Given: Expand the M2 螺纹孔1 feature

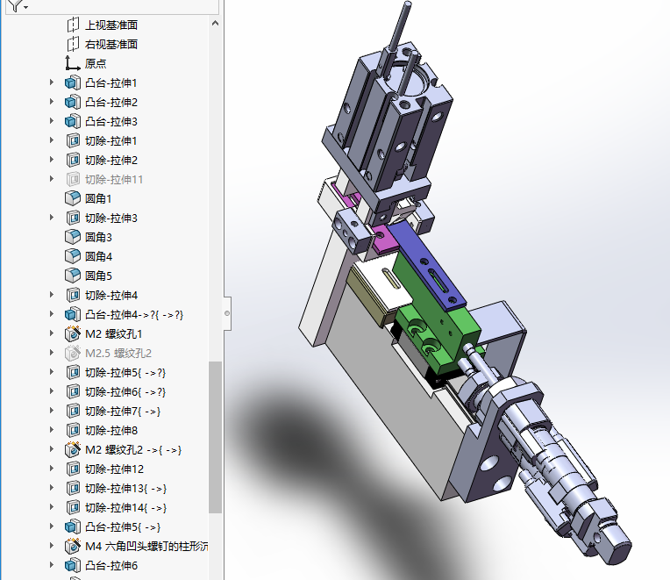Looking at the screenshot, I should pos(52,333).
